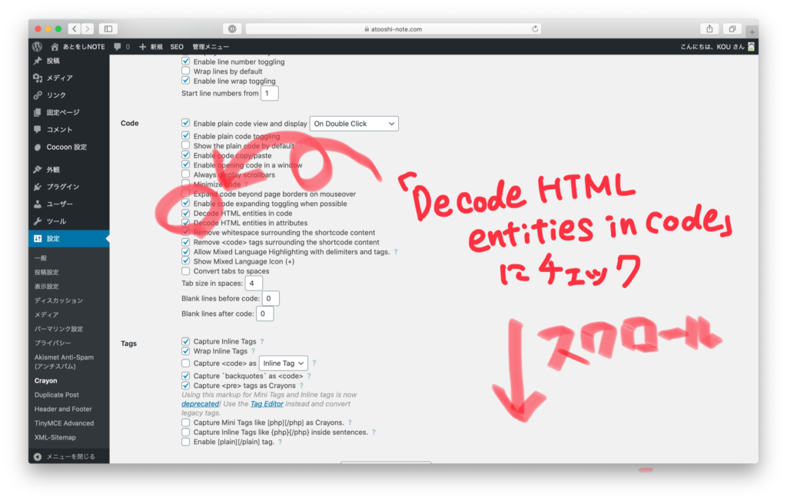The height and width of the screenshot is (501, 787).
Task: Click the Safari address bar
Action: point(393,29)
